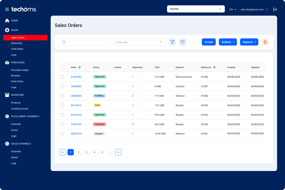
Task: Click the logout icon top right
Action: pyautogui.click(x=275, y=9)
